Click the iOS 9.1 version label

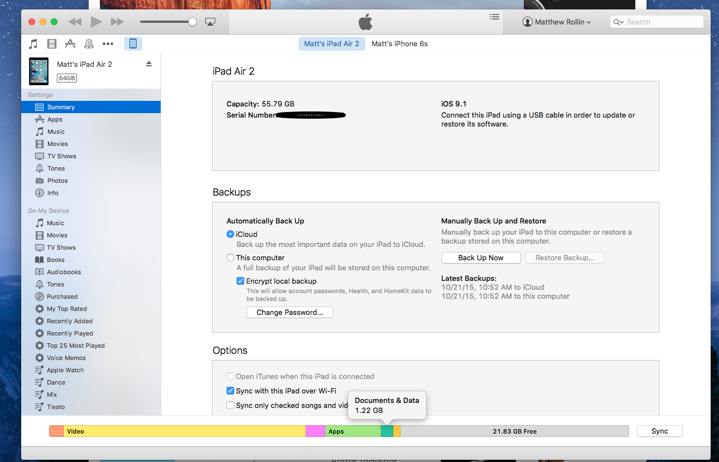pyautogui.click(x=453, y=104)
